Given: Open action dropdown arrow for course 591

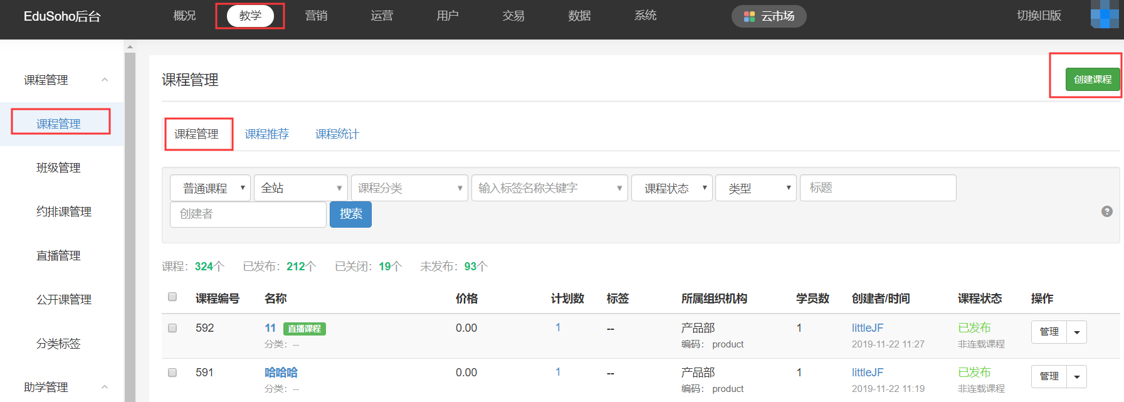Looking at the screenshot, I should [1076, 377].
